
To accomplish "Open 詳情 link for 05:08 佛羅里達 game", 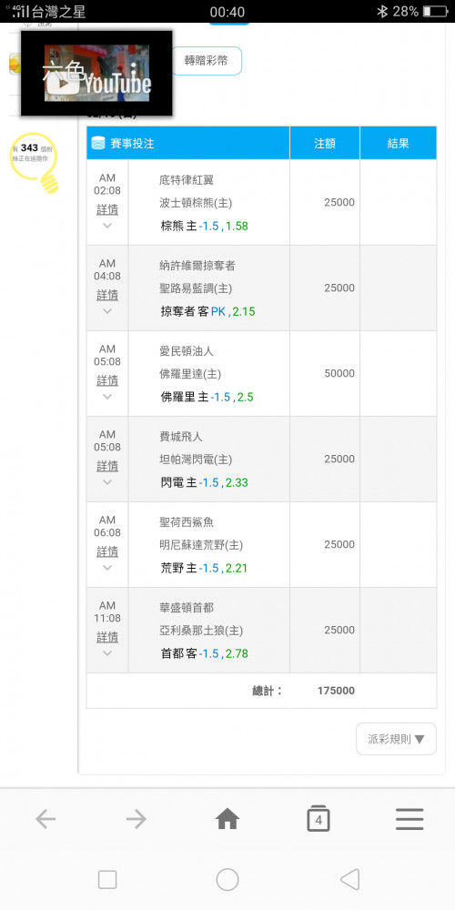I will tap(107, 380).
